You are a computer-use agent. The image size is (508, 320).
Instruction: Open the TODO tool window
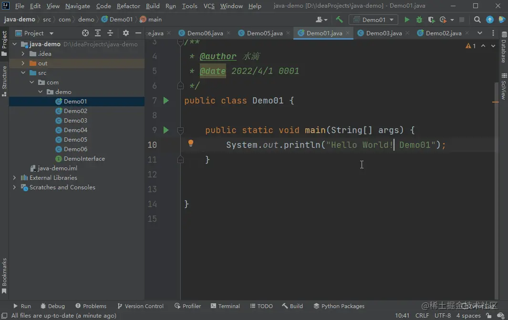(261, 306)
